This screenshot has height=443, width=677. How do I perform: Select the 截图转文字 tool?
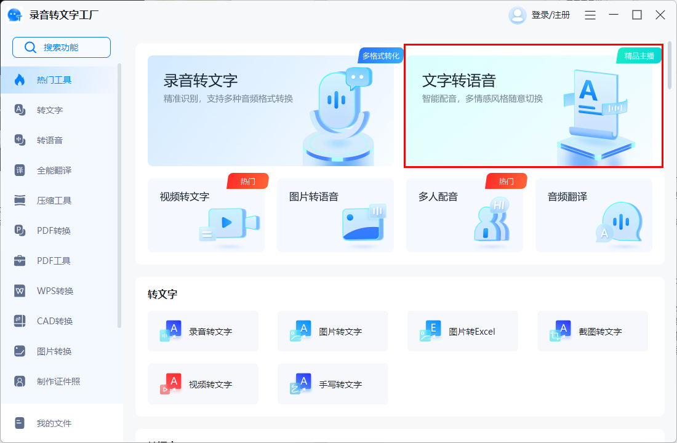click(x=592, y=330)
